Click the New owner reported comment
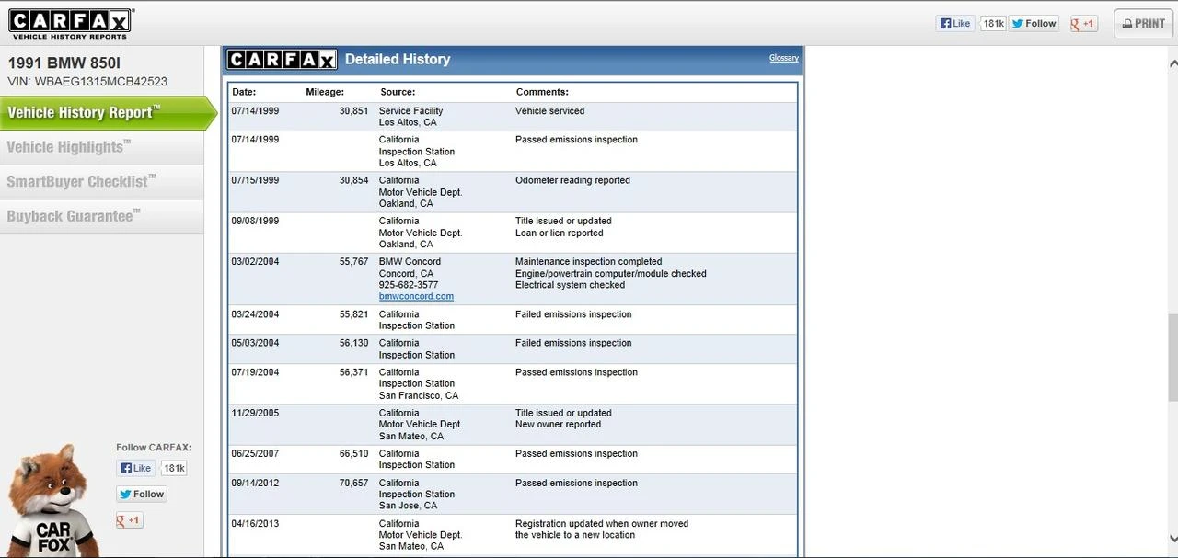The height and width of the screenshot is (558, 1178). point(558,425)
